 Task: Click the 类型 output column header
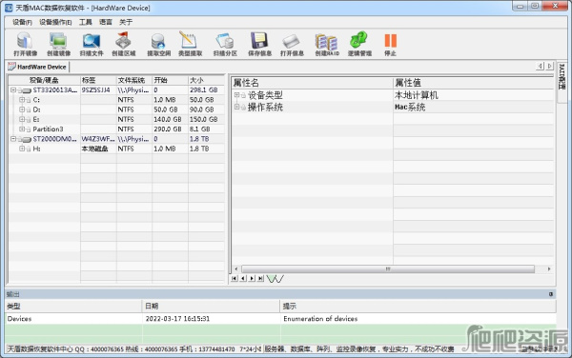tap(73, 307)
